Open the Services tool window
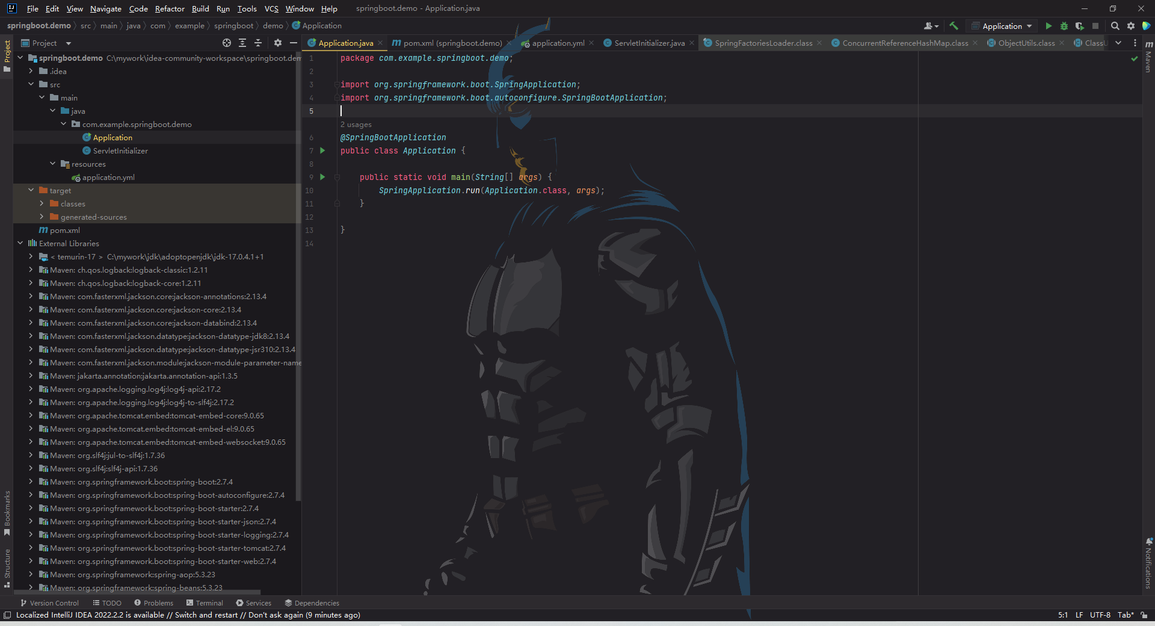 click(254, 603)
